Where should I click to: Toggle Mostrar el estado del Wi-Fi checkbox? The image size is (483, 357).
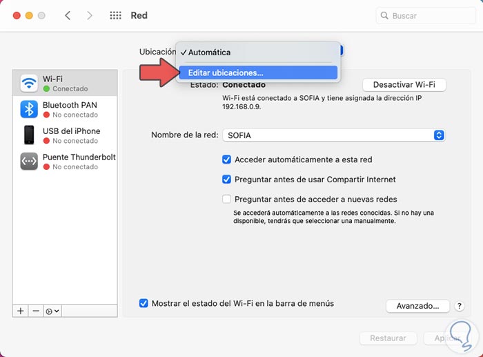(144, 303)
